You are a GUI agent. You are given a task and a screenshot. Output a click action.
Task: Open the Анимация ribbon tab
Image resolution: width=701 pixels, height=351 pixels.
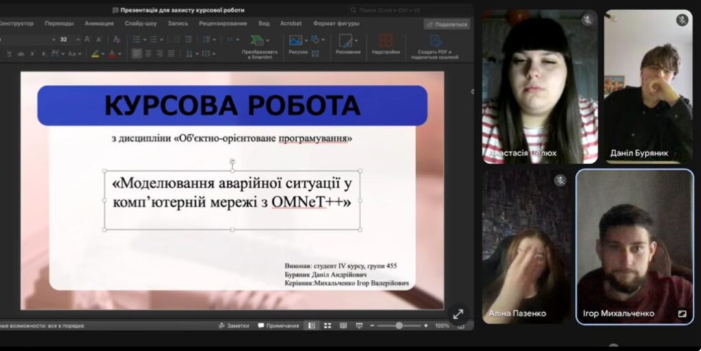(99, 23)
